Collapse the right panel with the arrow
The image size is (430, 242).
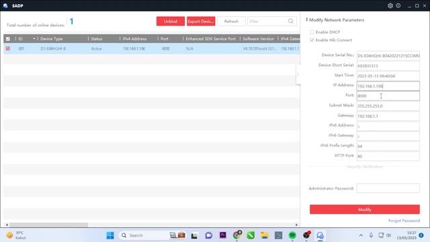(298, 75)
